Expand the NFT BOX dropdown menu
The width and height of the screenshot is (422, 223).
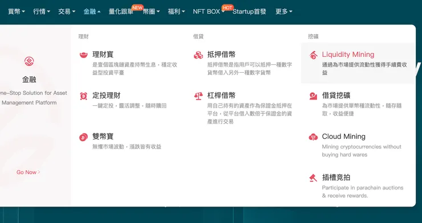click(209, 11)
